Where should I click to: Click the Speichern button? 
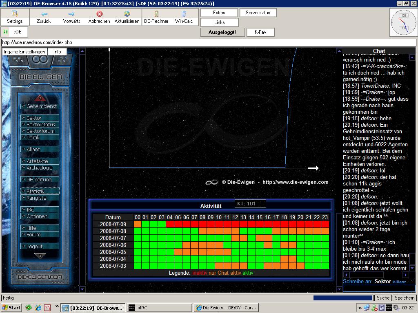(405, 298)
